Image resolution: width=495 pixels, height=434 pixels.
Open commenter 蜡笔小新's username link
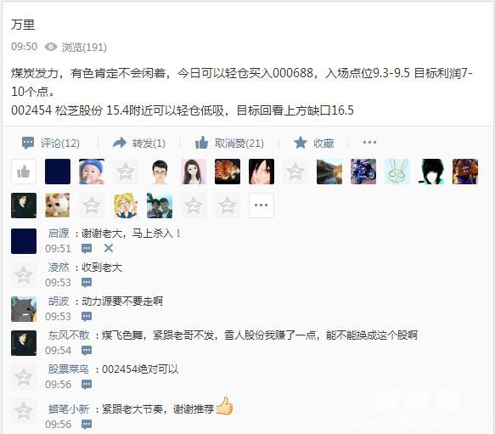pyautogui.click(x=69, y=409)
